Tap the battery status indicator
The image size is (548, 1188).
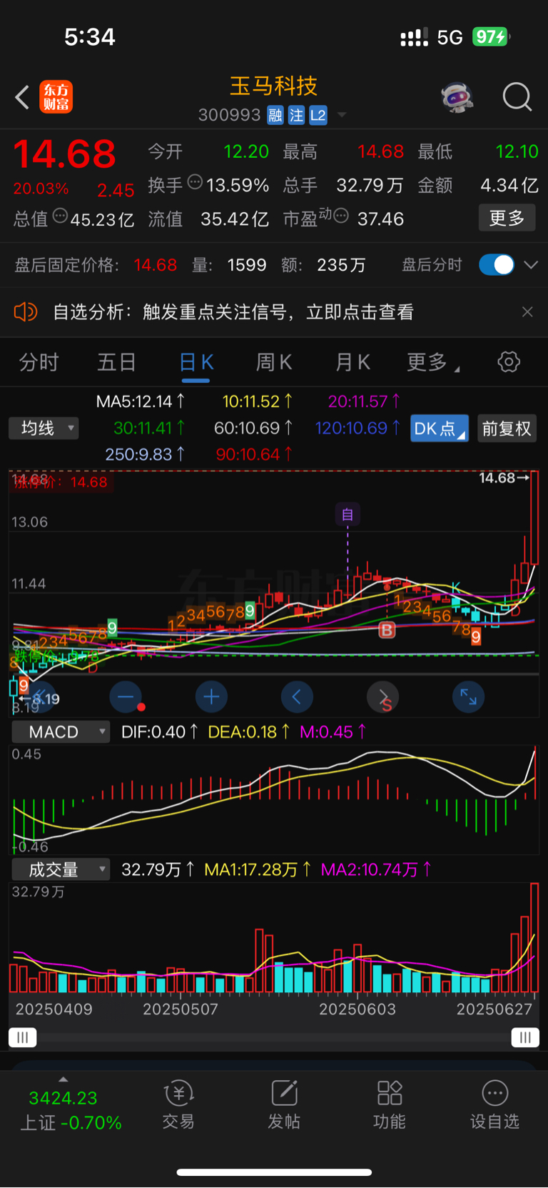491,36
